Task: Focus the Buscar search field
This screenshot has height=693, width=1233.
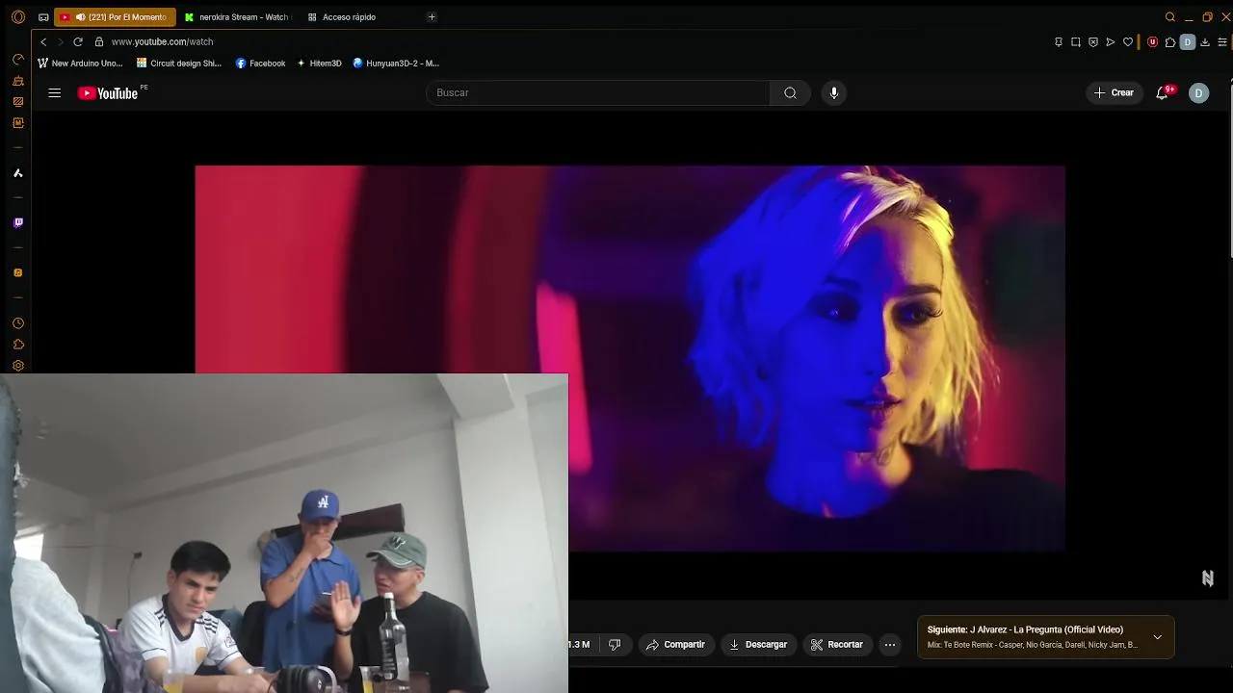Action: [x=598, y=93]
